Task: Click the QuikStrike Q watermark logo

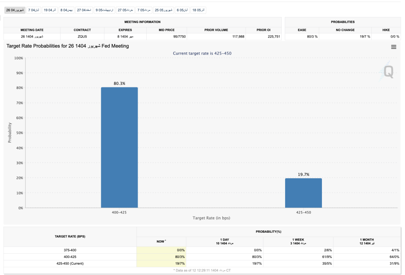Action: coord(388,72)
